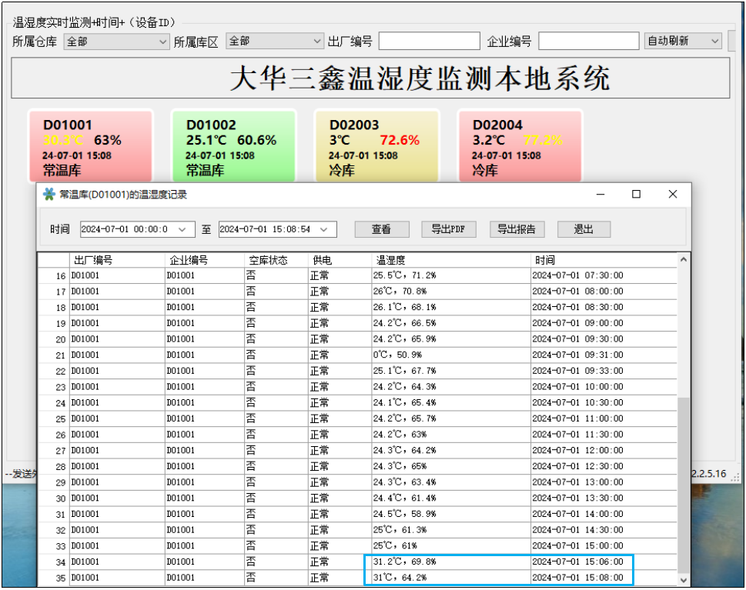Click the dialog's app icon in title bar
This screenshot has width=746, height=590.
pyautogui.click(x=49, y=195)
